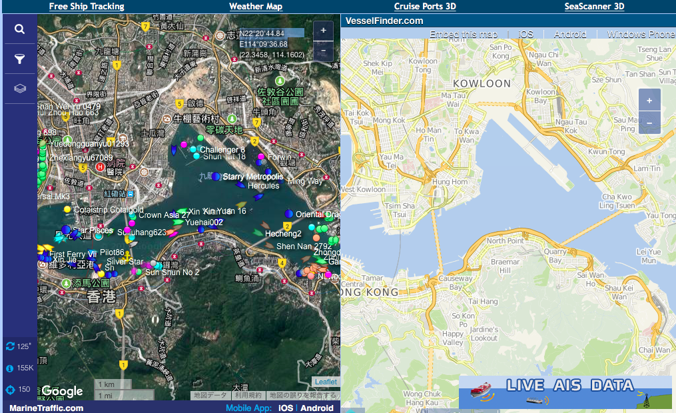The width and height of the screenshot is (676, 413).
Task: Click the 150 vessels shown counter
Action: [18, 389]
